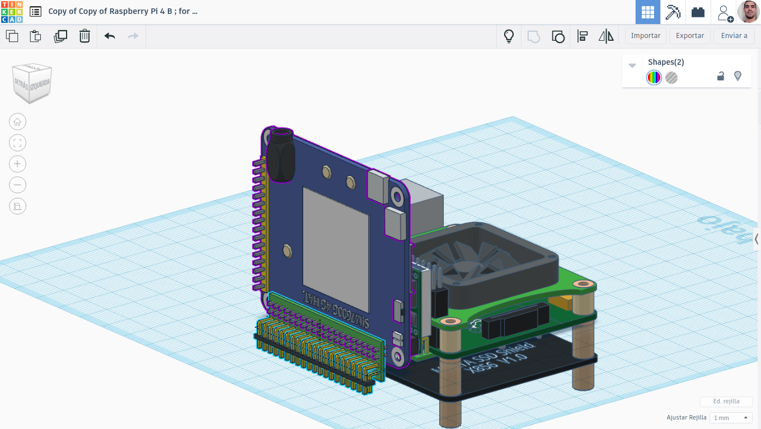This screenshot has height=429, width=761.
Task: Open the Bricks view
Action: tap(698, 12)
